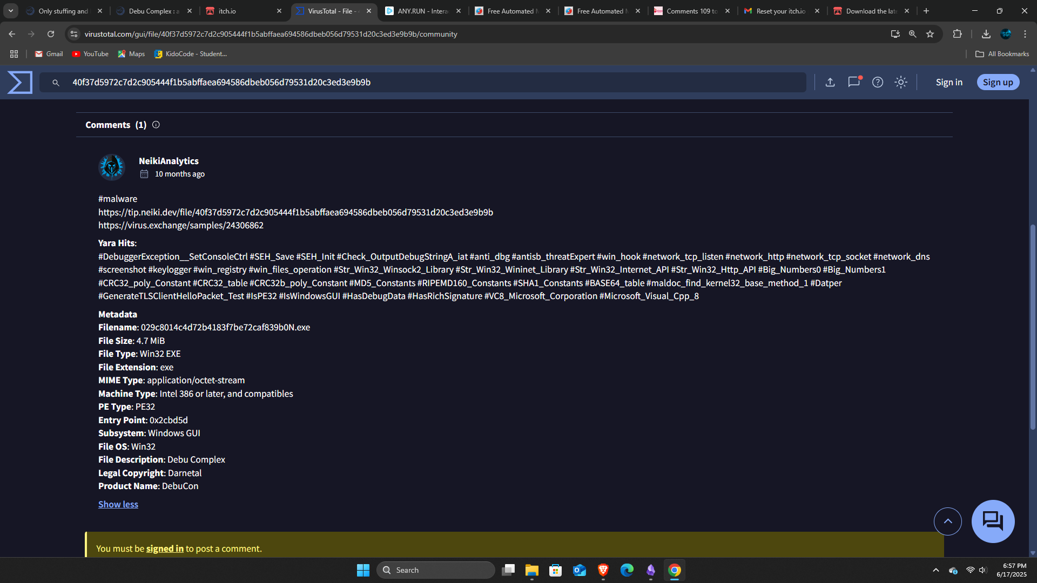Click the calendar icon next to 10 months ago
1037x583 pixels.
point(144,174)
